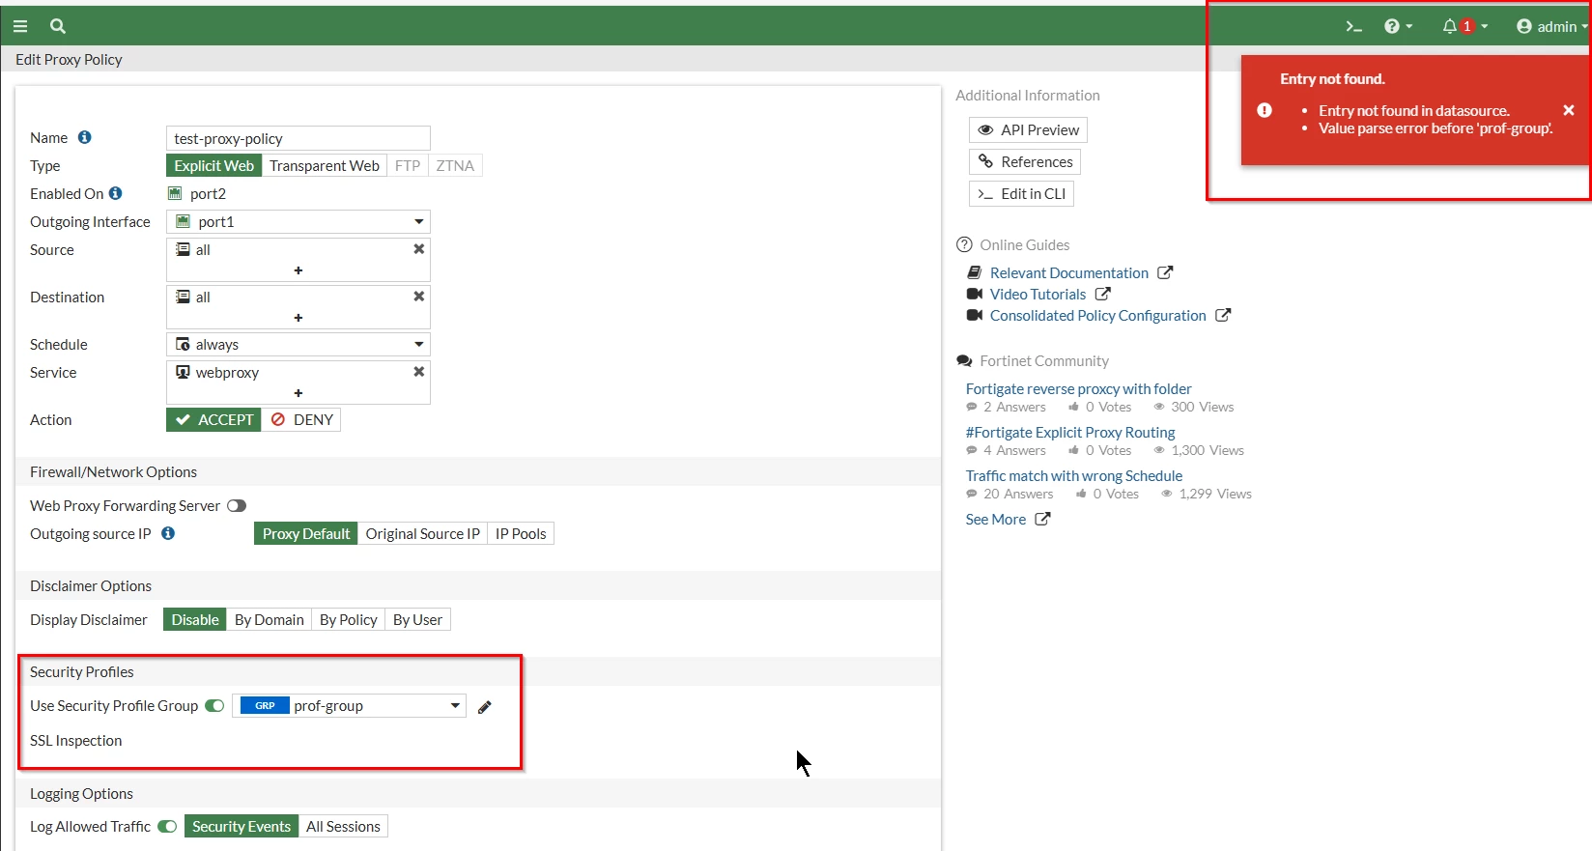
Task: Open '#Fortigate Explicit Proxy Routing' post
Action: pyautogui.click(x=1070, y=432)
